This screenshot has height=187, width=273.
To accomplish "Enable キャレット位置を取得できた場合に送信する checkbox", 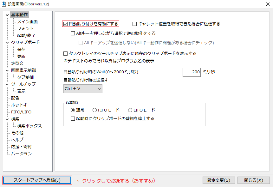I will pos(134,24).
